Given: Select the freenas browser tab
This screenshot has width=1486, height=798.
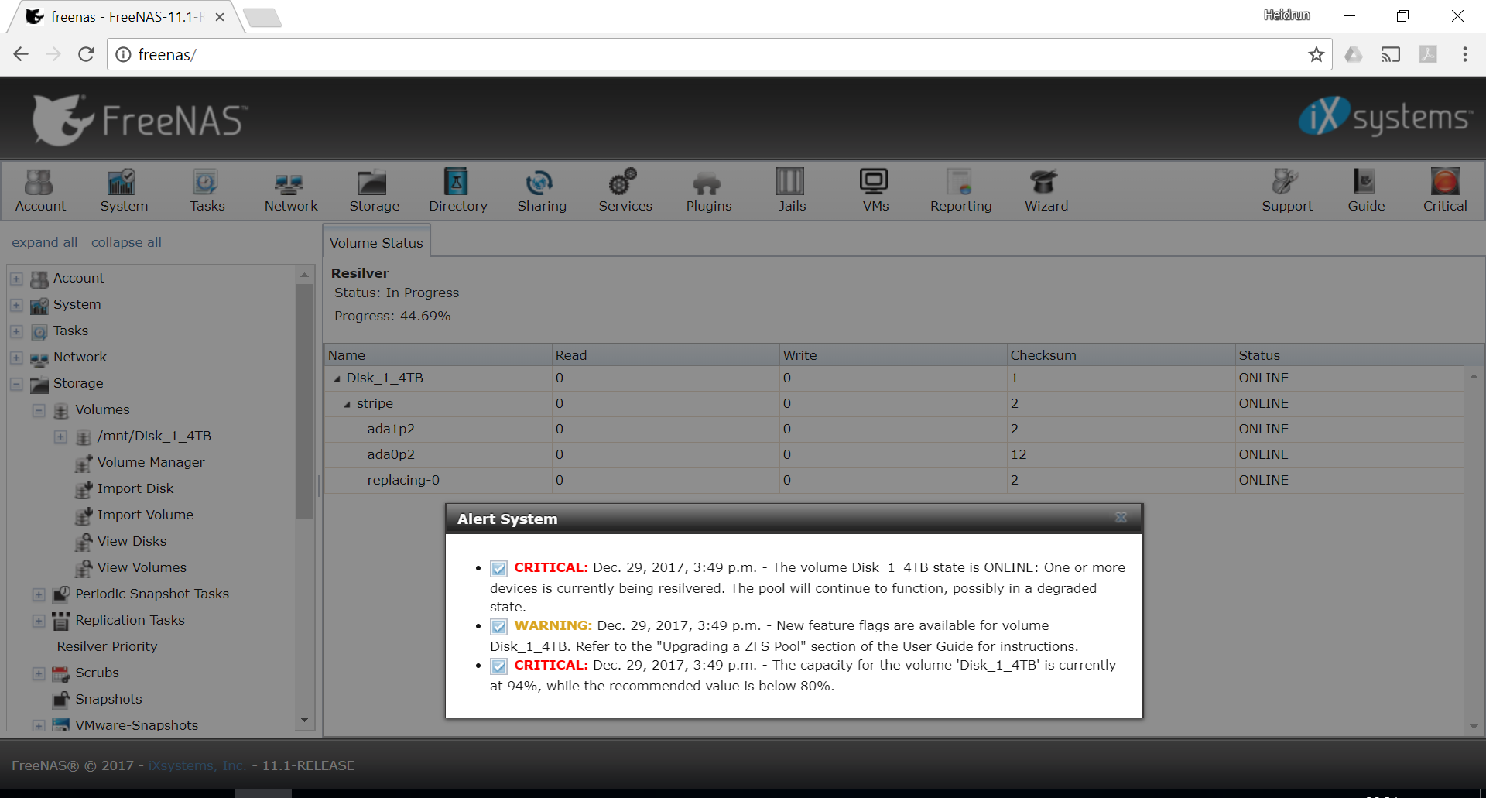Looking at the screenshot, I should pos(125,16).
